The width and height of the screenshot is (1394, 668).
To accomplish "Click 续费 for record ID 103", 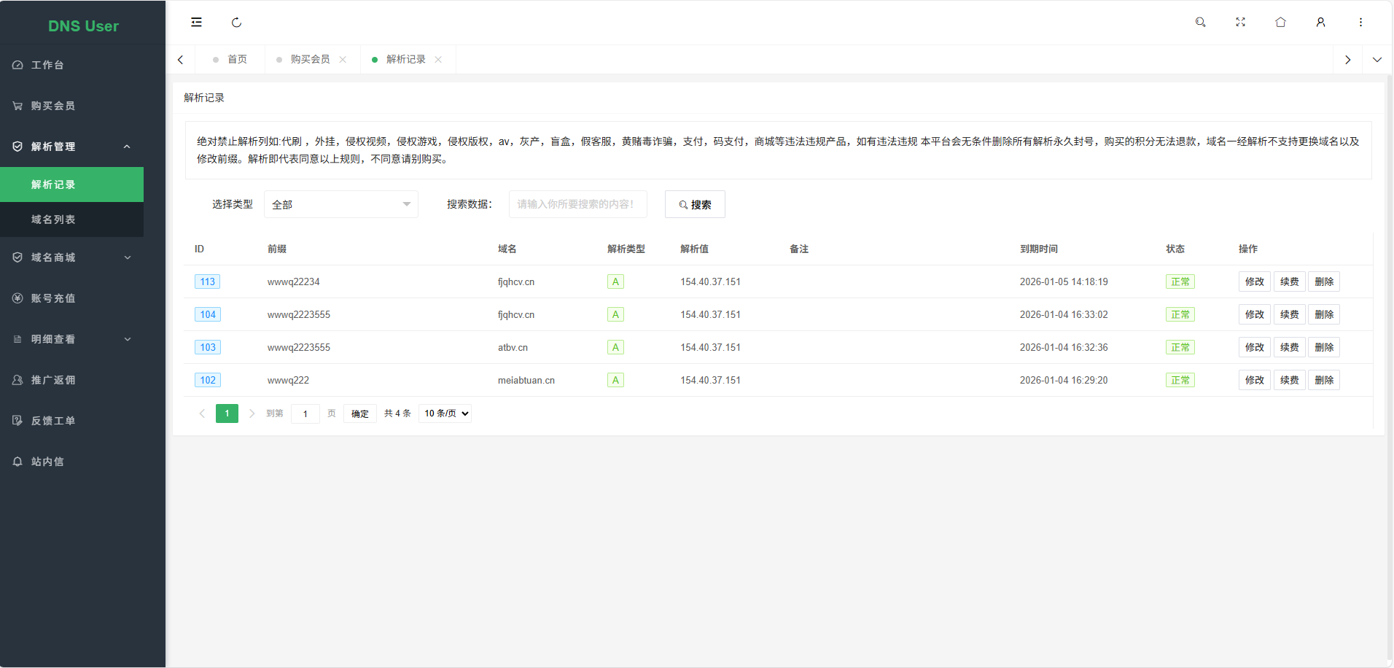I will [1289, 347].
